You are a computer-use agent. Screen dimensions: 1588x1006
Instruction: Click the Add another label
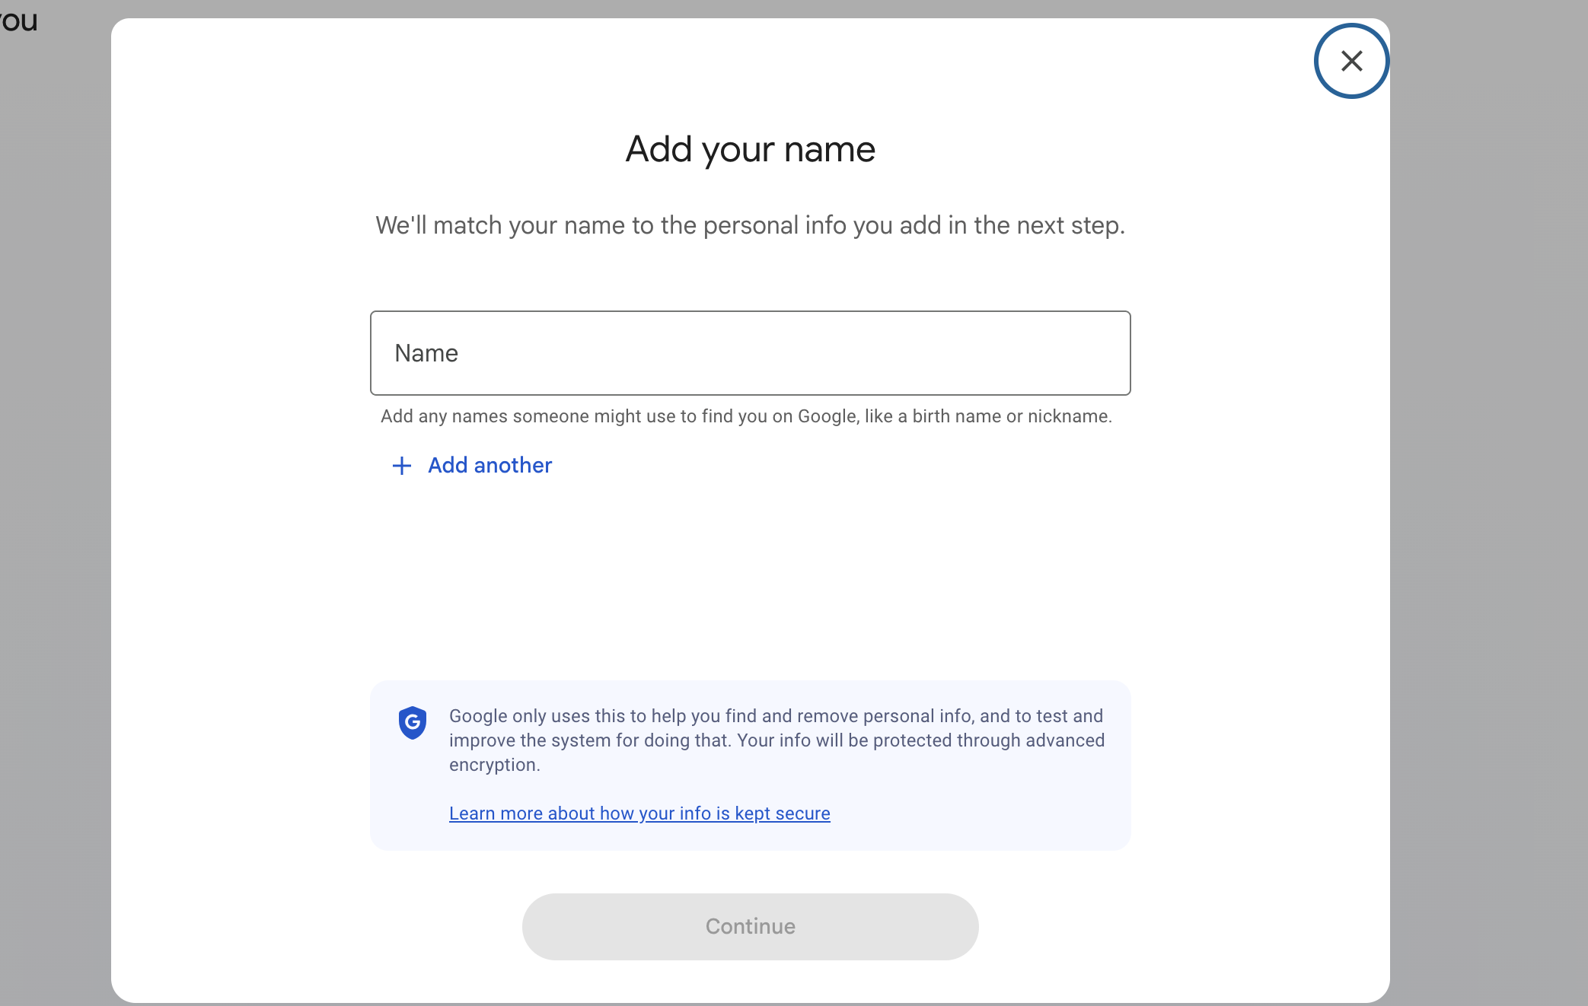point(489,466)
